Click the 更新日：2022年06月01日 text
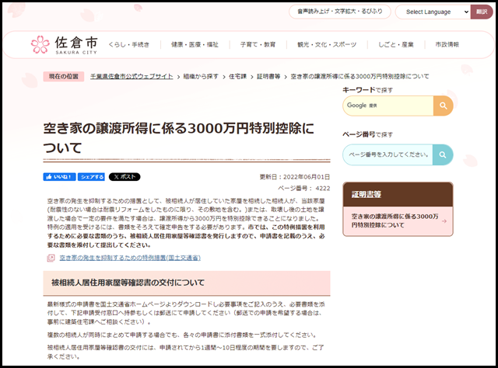The image size is (498, 368). point(295,177)
